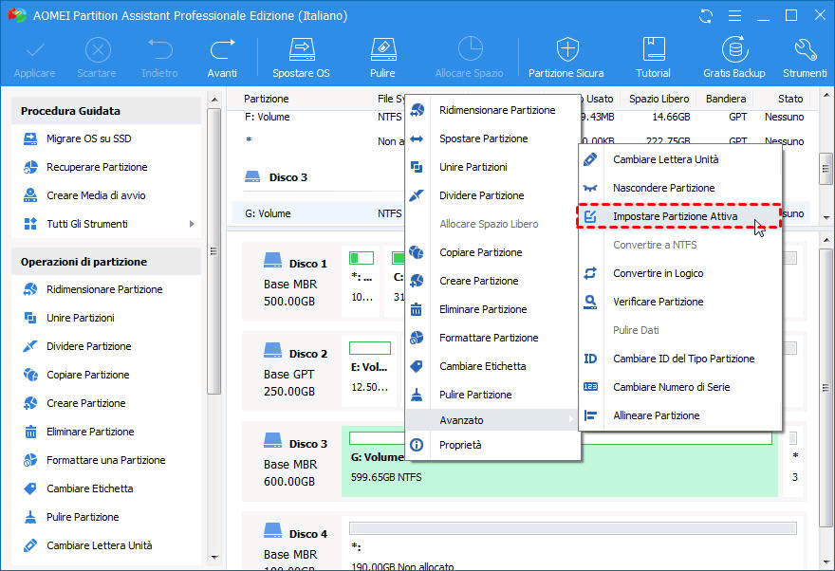Click the Stato column header

[790, 99]
